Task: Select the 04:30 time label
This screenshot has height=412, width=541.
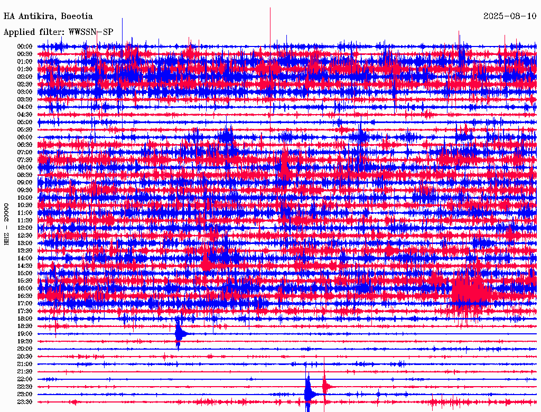Action: pyautogui.click(x=24, y=115)
